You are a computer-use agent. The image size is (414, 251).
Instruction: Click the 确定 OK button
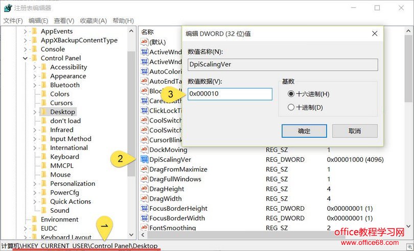pos(304,131)
